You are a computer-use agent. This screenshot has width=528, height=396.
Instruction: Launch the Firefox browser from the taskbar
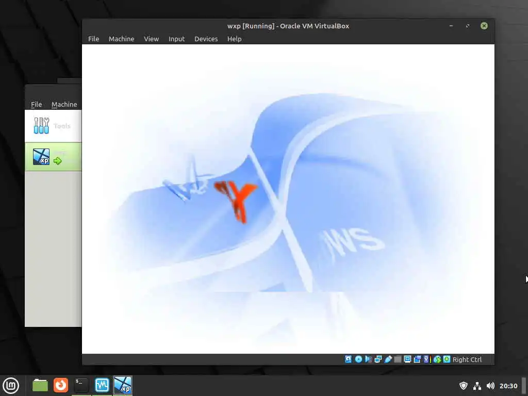click(x=61, y=385)
